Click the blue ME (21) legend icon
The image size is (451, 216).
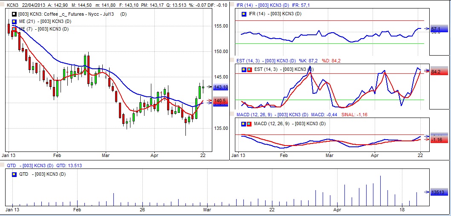coord(14,22)
